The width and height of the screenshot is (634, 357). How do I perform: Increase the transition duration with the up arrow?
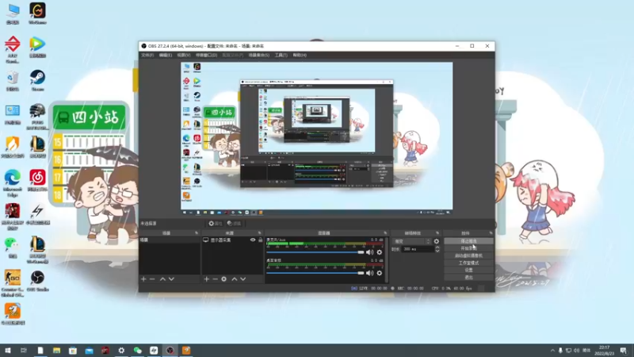pyautogui.click(x=437, y=248)
